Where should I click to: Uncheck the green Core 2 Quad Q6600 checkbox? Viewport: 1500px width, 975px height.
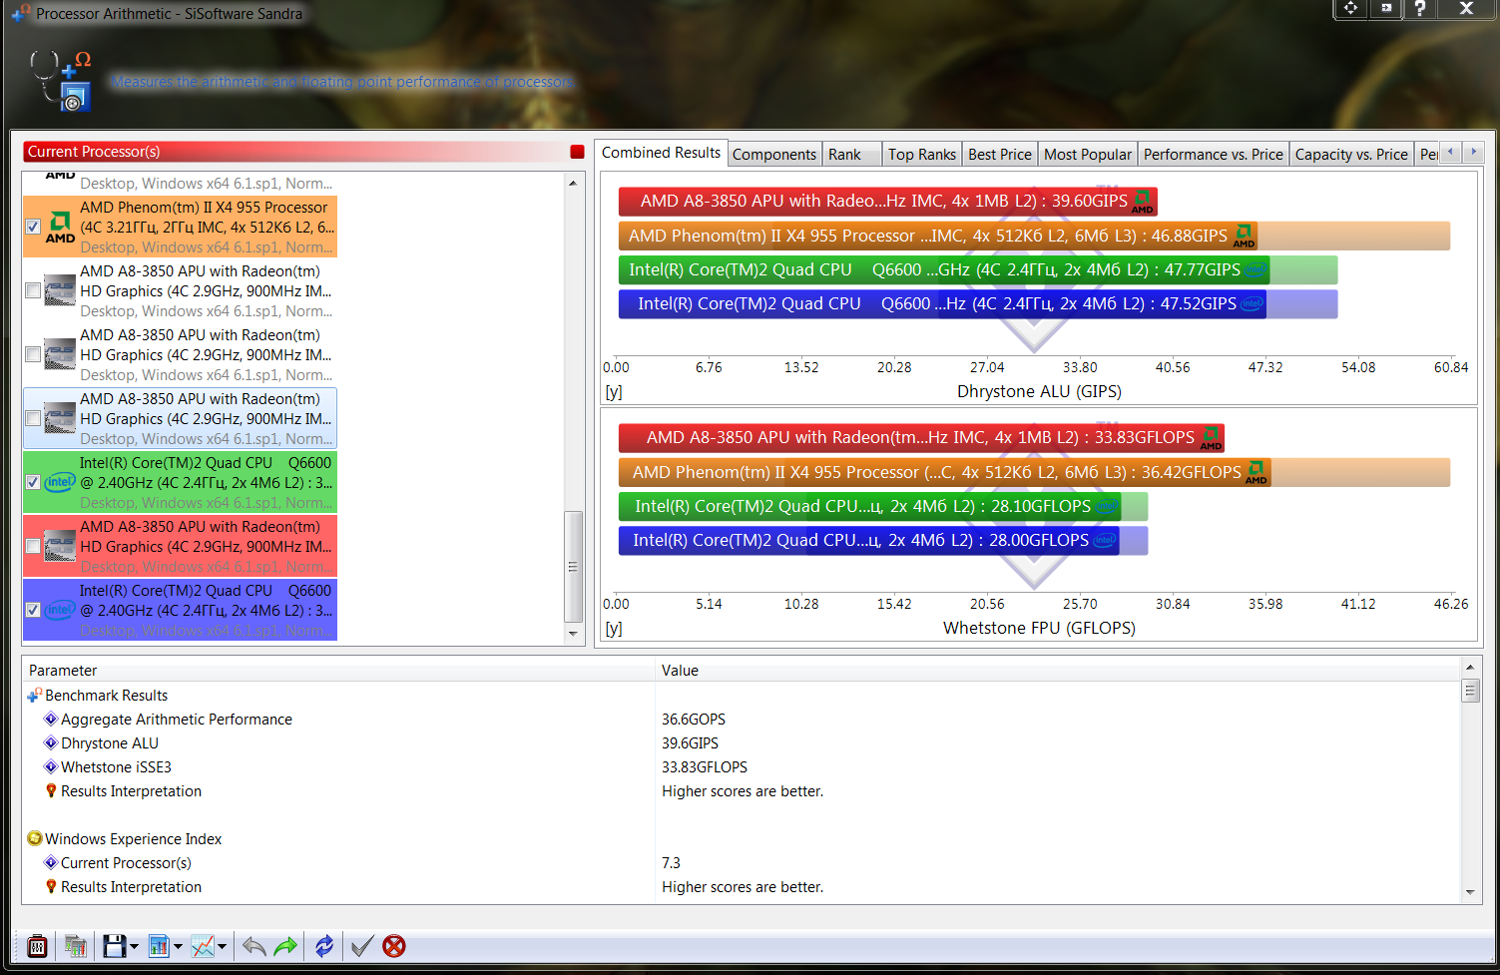point(33,482)
